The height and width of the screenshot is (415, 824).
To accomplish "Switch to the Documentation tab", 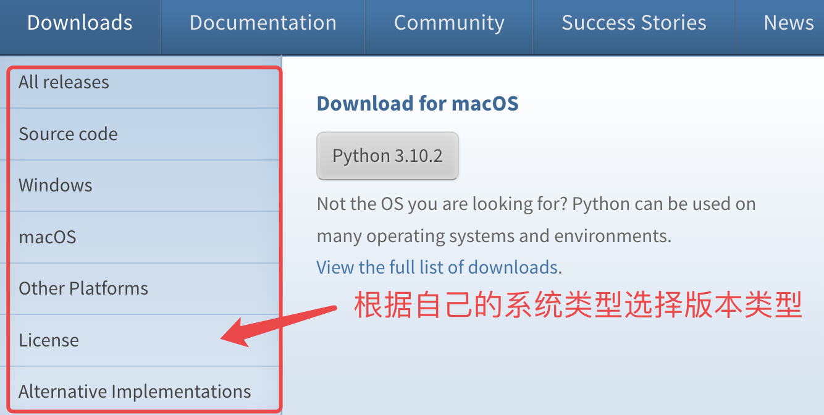I will point(263,23).
